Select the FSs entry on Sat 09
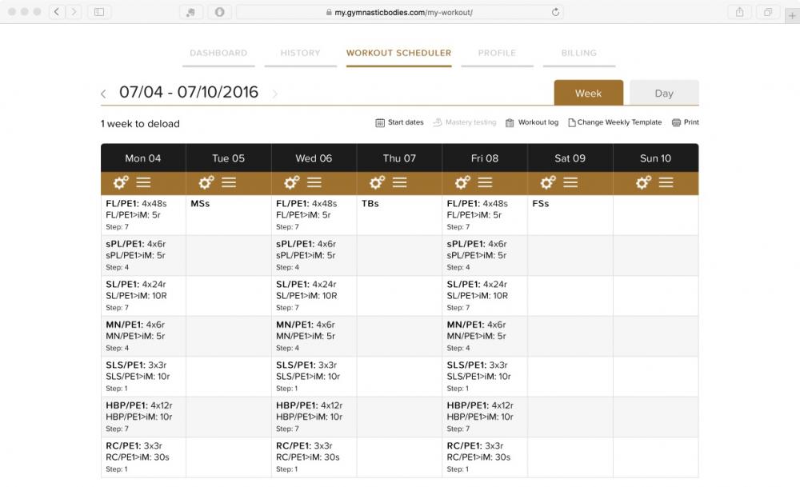 [x=541, y=203]
